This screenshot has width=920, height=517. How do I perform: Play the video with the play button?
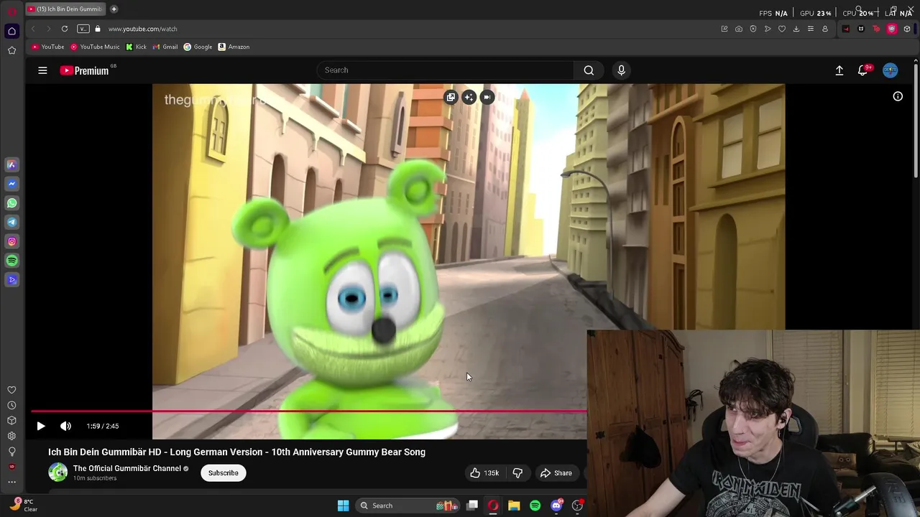41,426
